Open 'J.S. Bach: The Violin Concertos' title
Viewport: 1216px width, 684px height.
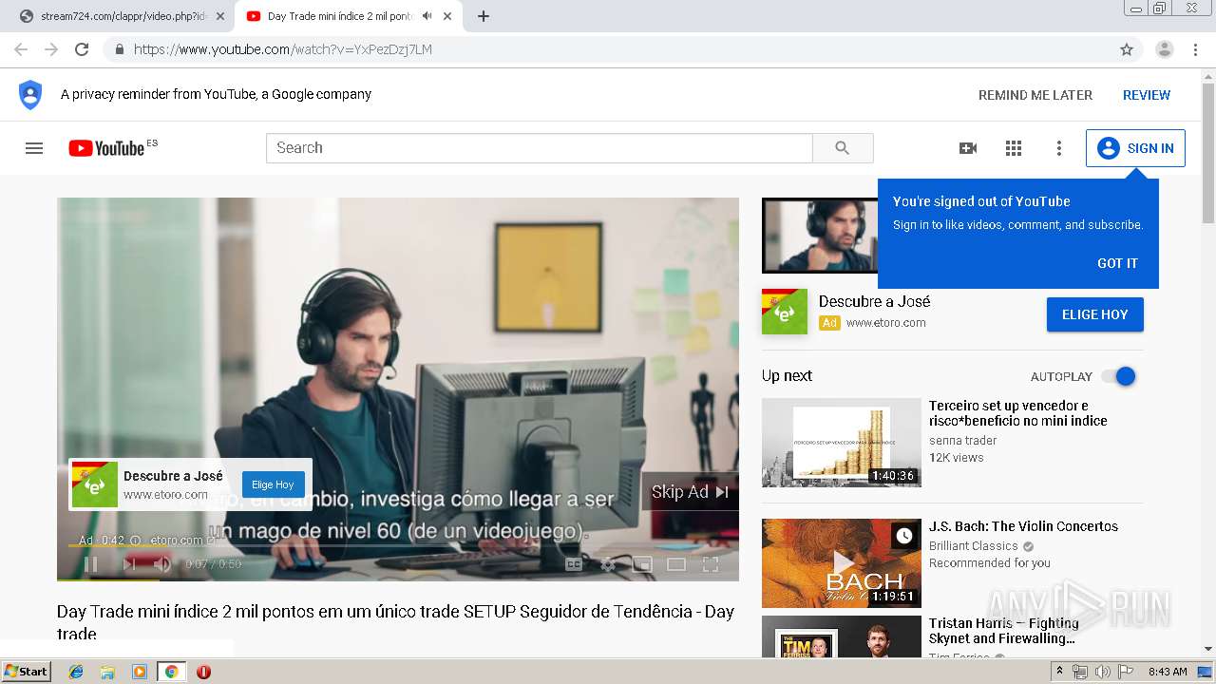pyautogui.click(x=1023, y=526)
